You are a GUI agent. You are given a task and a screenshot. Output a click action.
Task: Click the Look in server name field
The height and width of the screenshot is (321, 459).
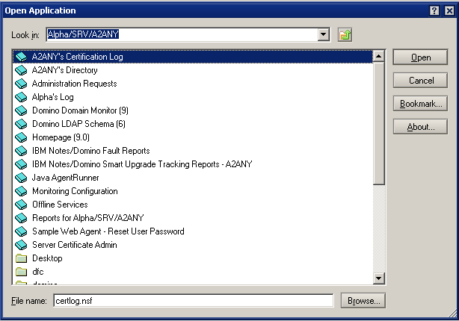coord(182,34)
